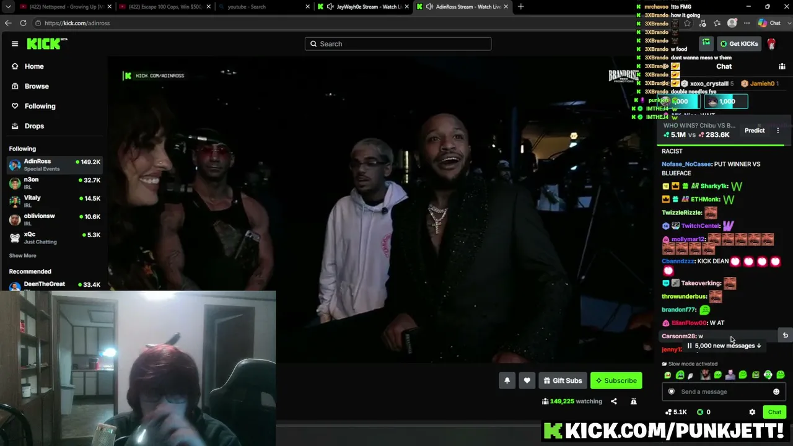Open the Kick hamburger sidebar menu
793x446 pixels.
(15, 44)
